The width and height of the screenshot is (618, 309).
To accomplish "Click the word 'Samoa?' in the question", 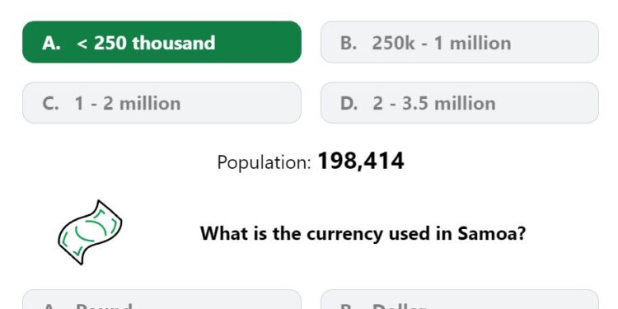I will coord(491,233).
